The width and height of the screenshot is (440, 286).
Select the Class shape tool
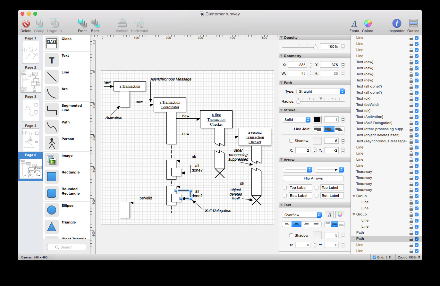click(51, 43)
